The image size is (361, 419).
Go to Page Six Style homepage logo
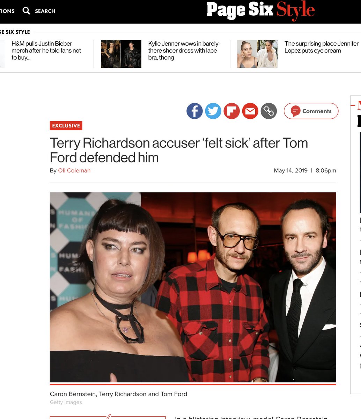(260, 11)
